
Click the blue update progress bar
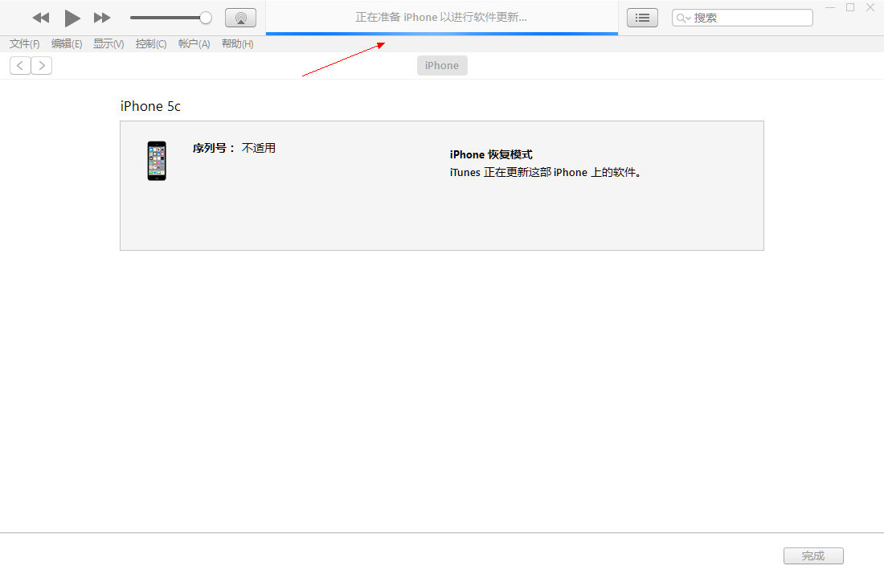coord(442,34)
